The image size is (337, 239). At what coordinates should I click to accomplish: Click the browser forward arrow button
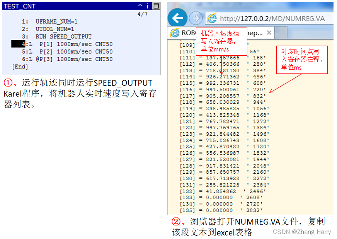coord(196,18)
